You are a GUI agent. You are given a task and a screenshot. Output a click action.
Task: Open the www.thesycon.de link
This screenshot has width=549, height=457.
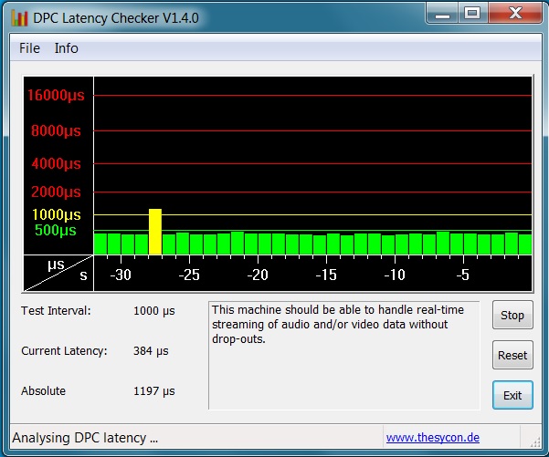pyautogui.click(x=433, y=438)
